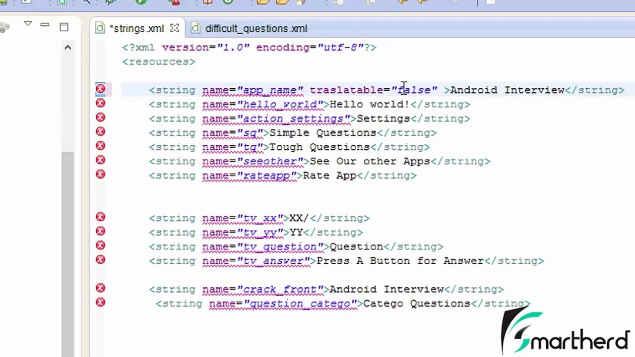Click the "YY" string text
This screenshot has height=357, width=635.
click(296, 233)
